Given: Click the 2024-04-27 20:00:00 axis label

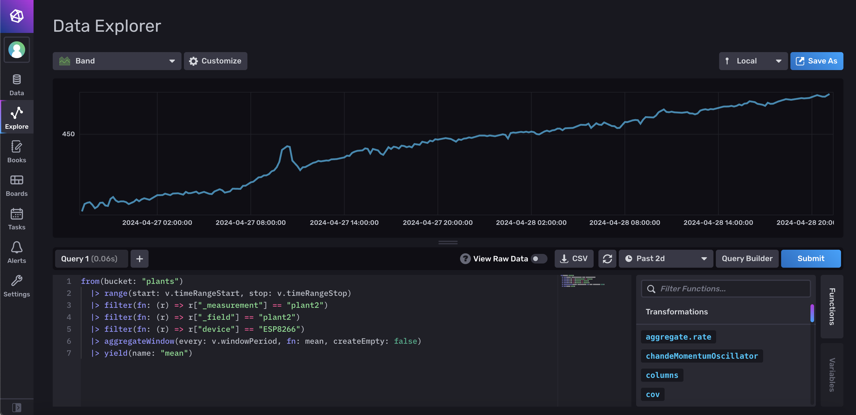Looking at the screenshot, I should [437, 222].
